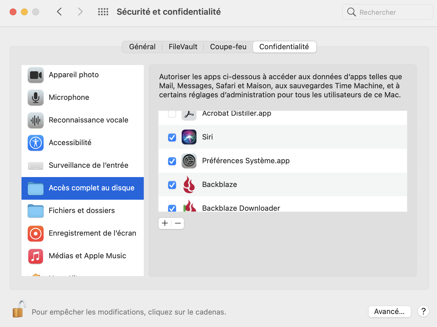437x327 pixels.
Task: Open Enregistrement de l'écran category
Action: (x=92, y=233)
